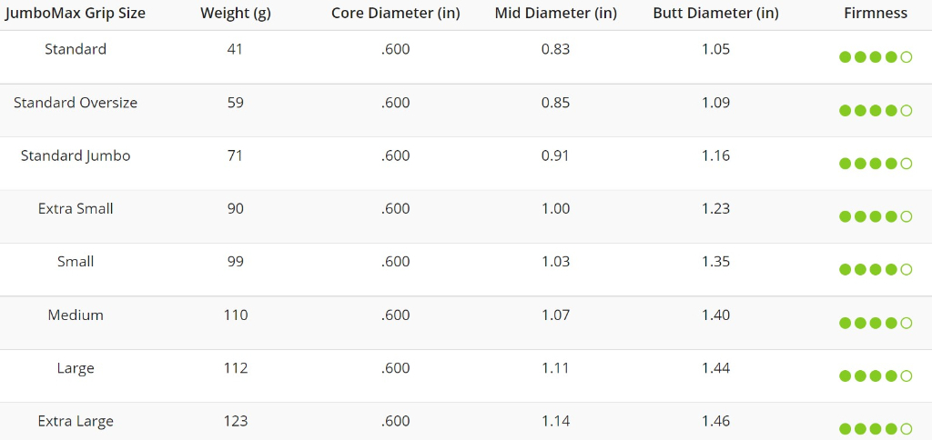This screenshot has width=932, height=440.
Task: Select the Standard Jumbo row label
Action: coord(76,156)
